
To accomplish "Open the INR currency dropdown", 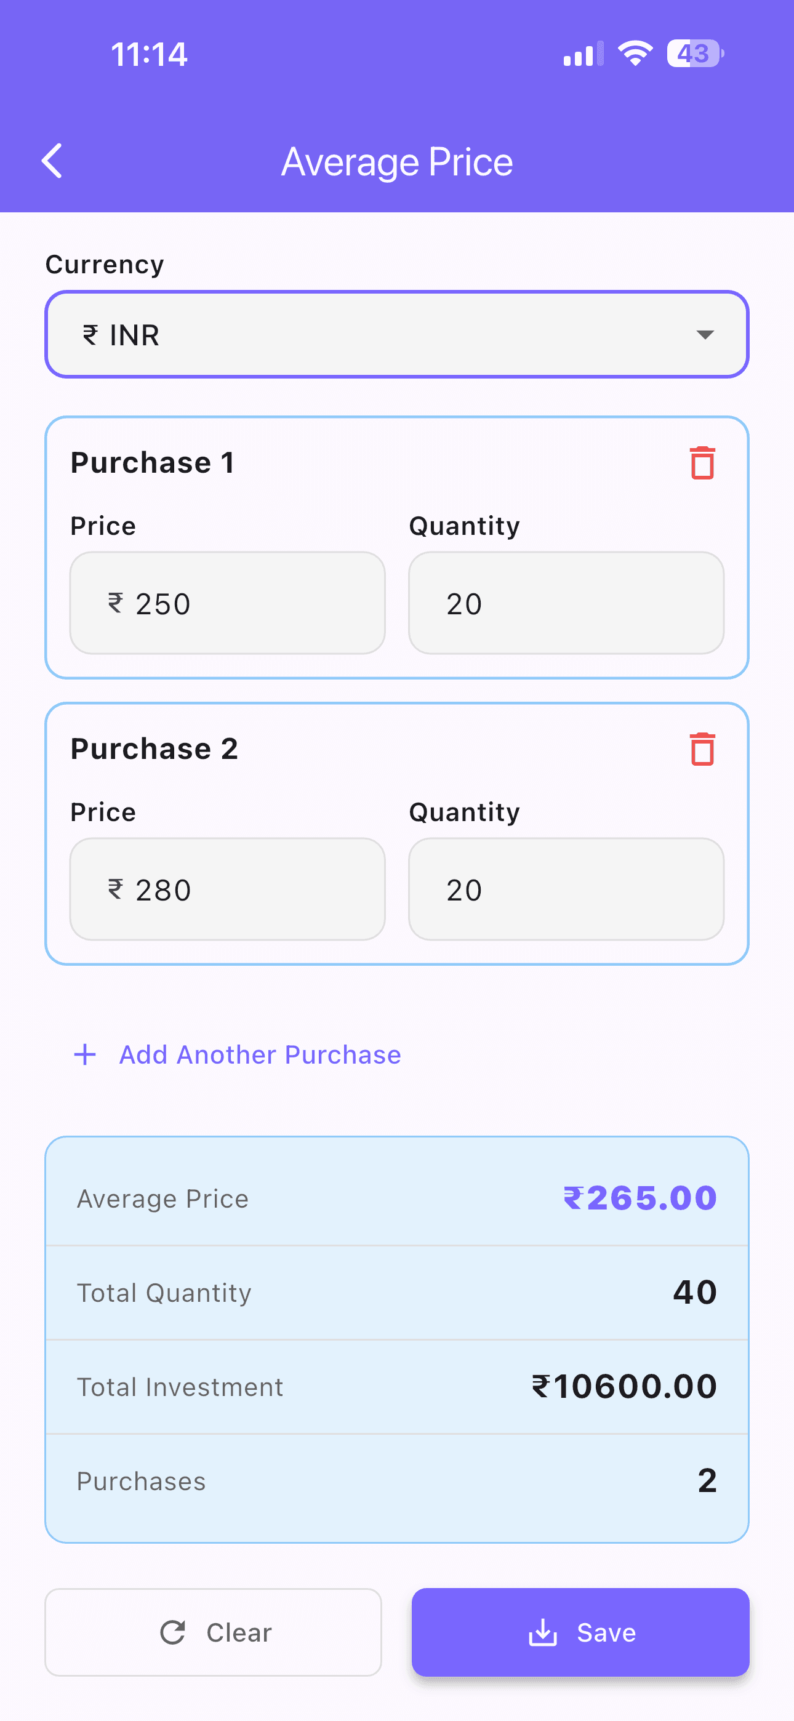I will point(397,335).
